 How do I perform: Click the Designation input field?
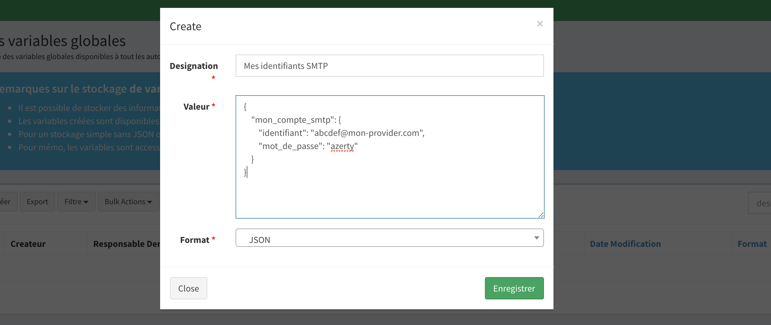pyautogui.click(x=389, y=66)
